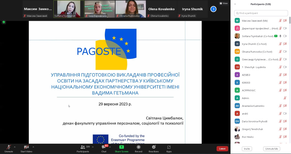
Task: Open the Reactions menu
Action: click(154, 149)
